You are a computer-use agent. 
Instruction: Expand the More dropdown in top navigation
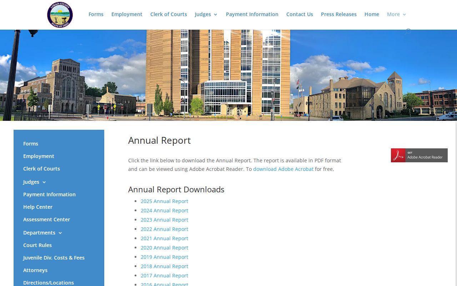397,14
